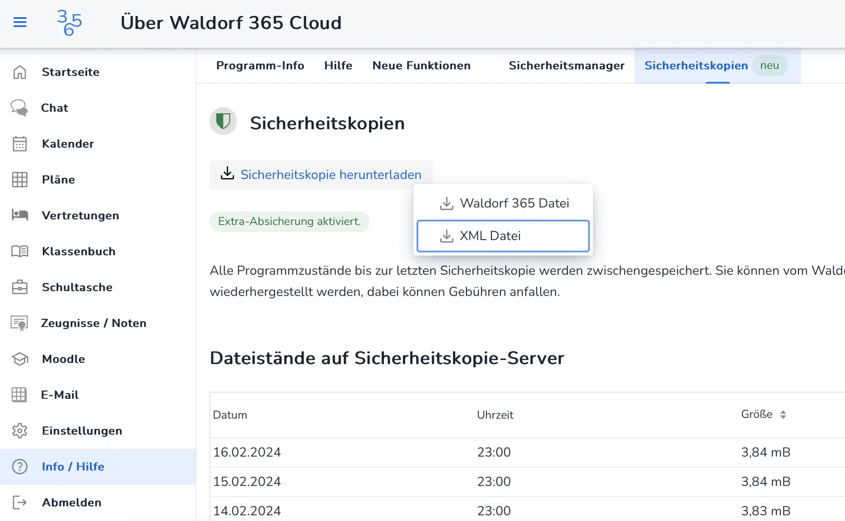Click 3,83 mB size in 14.02.2024 row
This screenshot has height=521, width=845.
click(x=766, y=511)
